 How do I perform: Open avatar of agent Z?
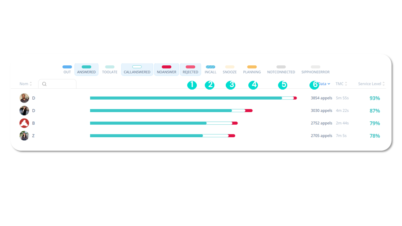click(x=24, y=136)
